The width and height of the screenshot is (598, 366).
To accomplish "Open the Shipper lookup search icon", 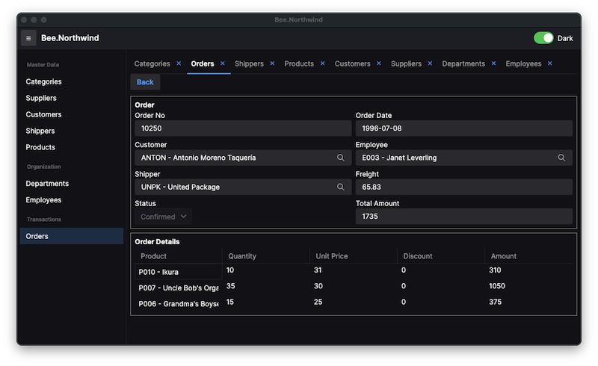I will coord(341,187).
